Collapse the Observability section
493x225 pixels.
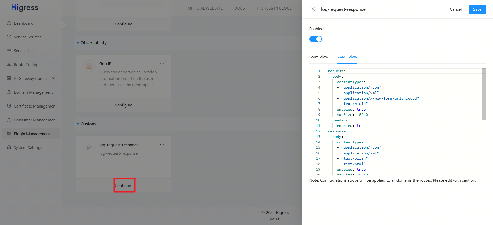pos(78,43)
